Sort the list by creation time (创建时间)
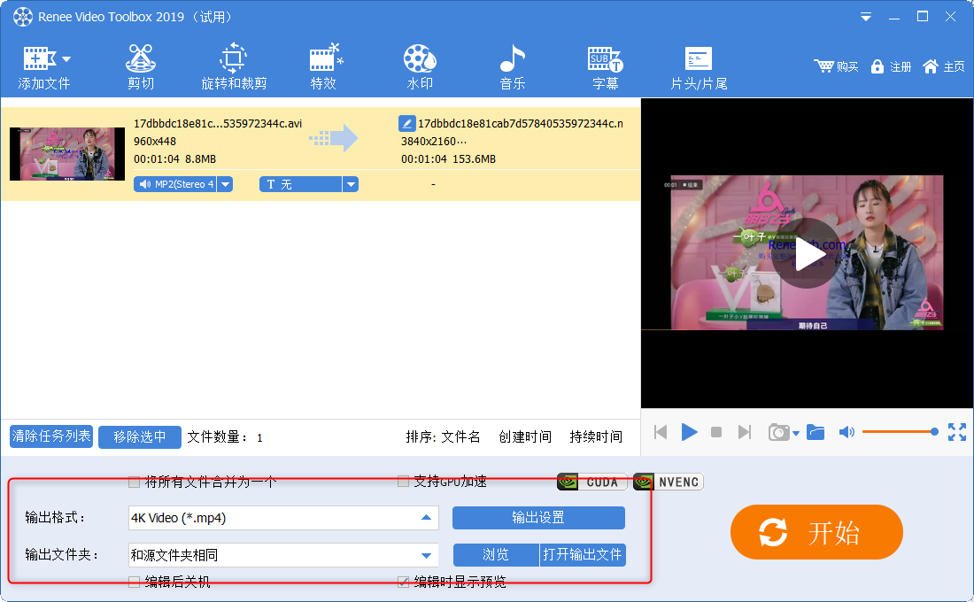Screen dimensions: 974x602 (x=525, y=436)
